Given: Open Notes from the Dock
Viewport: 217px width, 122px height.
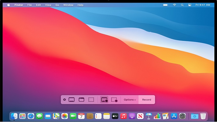Looking at the screenshot, I should pos(107,116).
